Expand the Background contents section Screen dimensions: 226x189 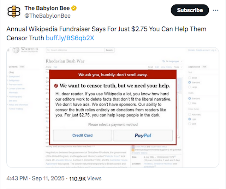point(7,76)
